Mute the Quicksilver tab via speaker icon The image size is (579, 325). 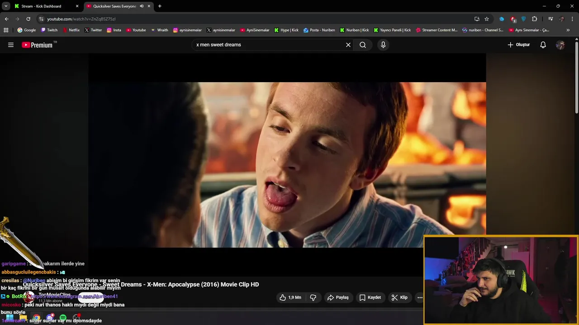pyautogui.click(x=142, y=6)
